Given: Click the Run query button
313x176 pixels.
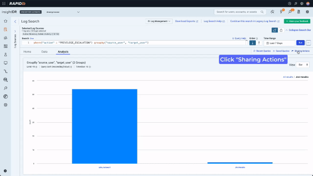Looking at the screenshot, I should point(300,43).
